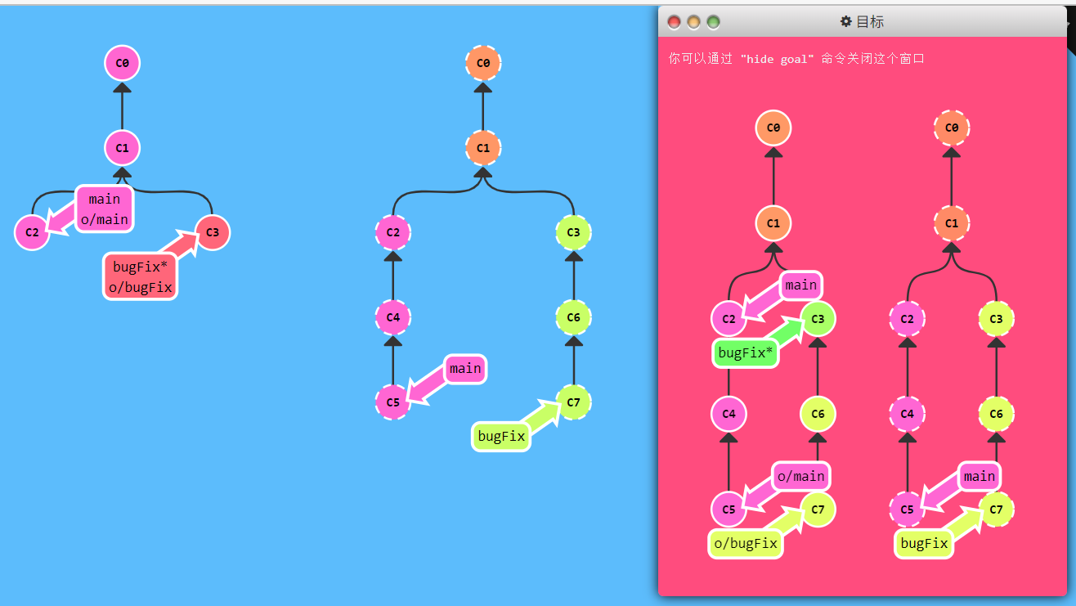Click 'main' label pointing to solid C2 in goal

(x=801, y=285)
